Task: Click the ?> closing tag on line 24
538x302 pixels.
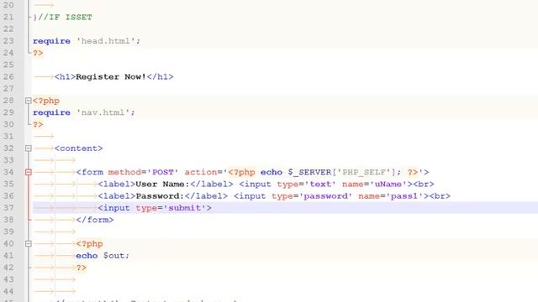Action: (38, 53)
